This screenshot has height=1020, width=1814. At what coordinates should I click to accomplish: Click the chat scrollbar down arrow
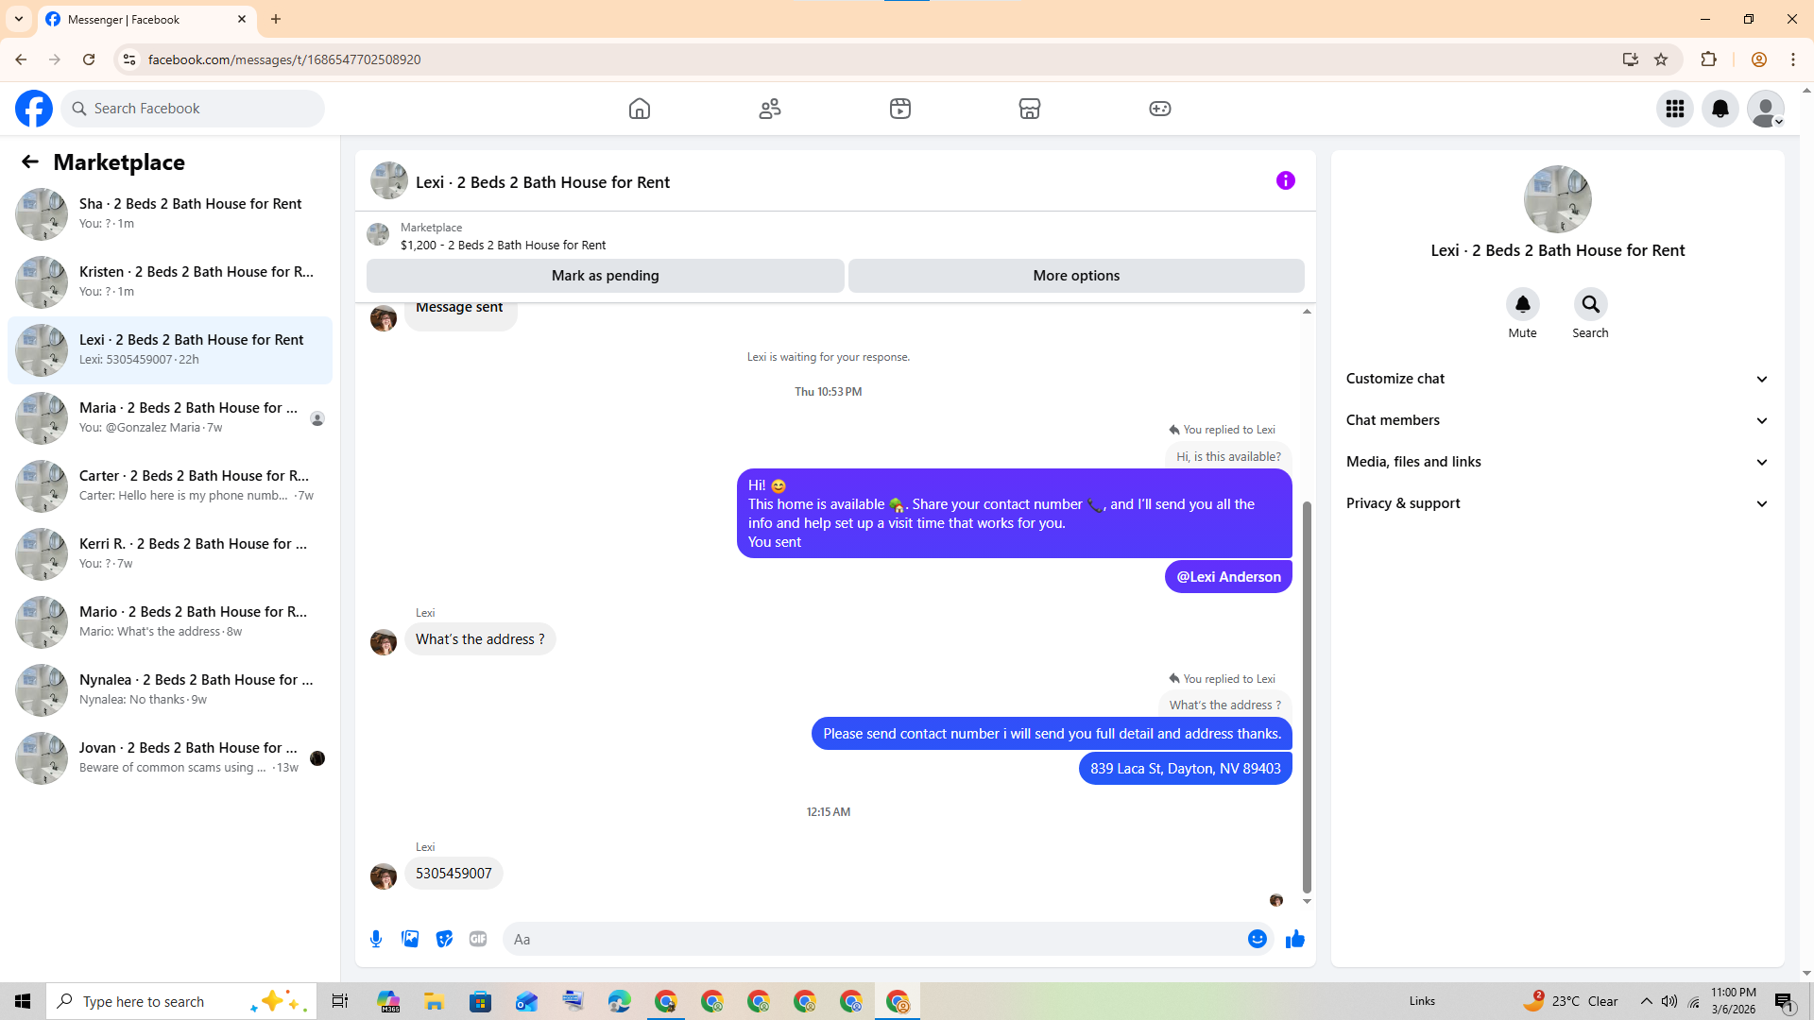(1307, 902)
